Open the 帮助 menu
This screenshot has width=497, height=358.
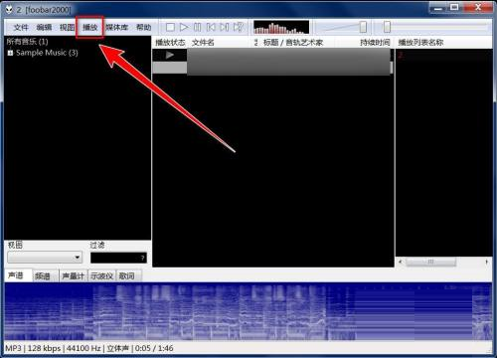tap(144, 27)
